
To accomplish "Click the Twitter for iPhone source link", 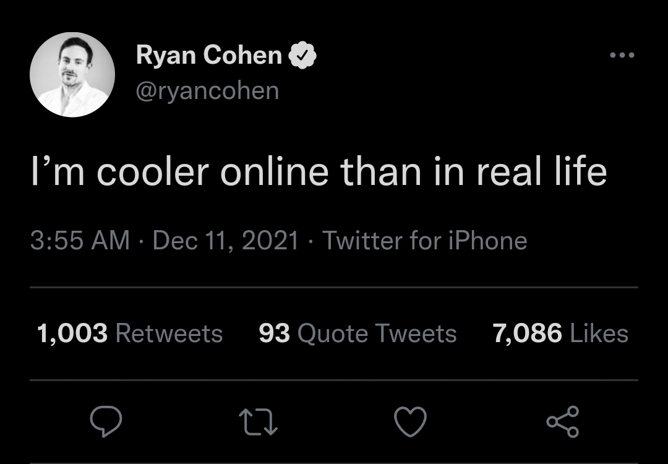I will (425, 240).
